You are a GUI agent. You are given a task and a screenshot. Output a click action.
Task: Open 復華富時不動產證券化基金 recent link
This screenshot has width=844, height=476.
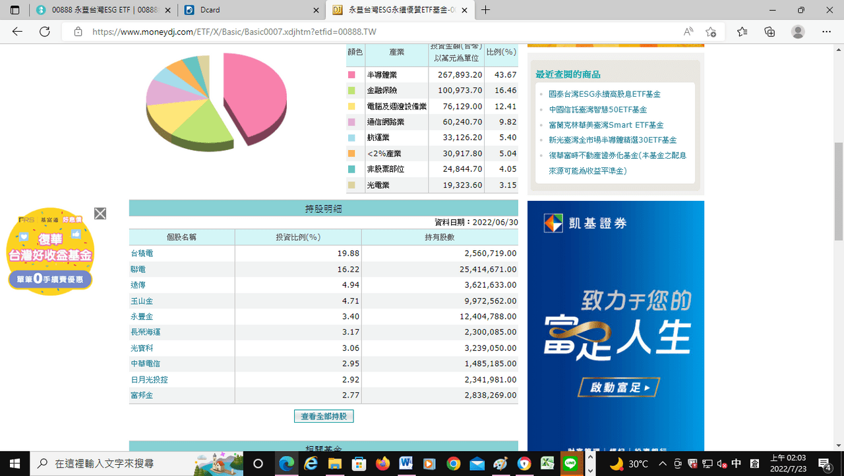click(617, 163)
